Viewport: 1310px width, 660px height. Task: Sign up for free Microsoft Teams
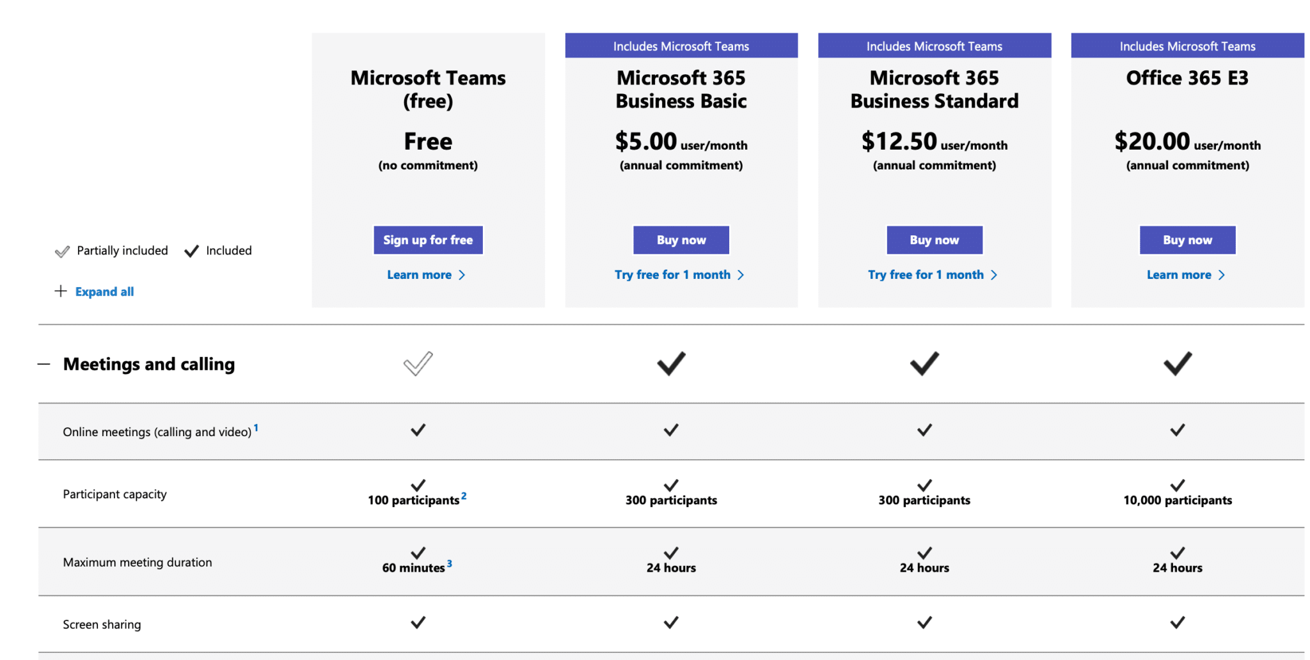(428, 240)
